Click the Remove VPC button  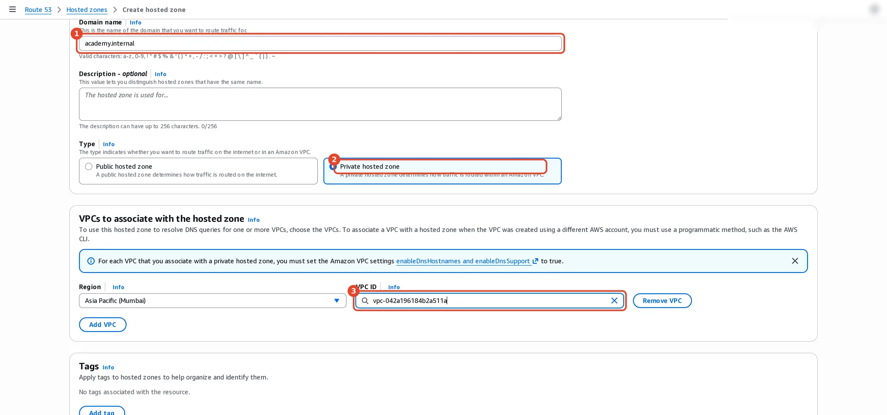tap(662, 301)
